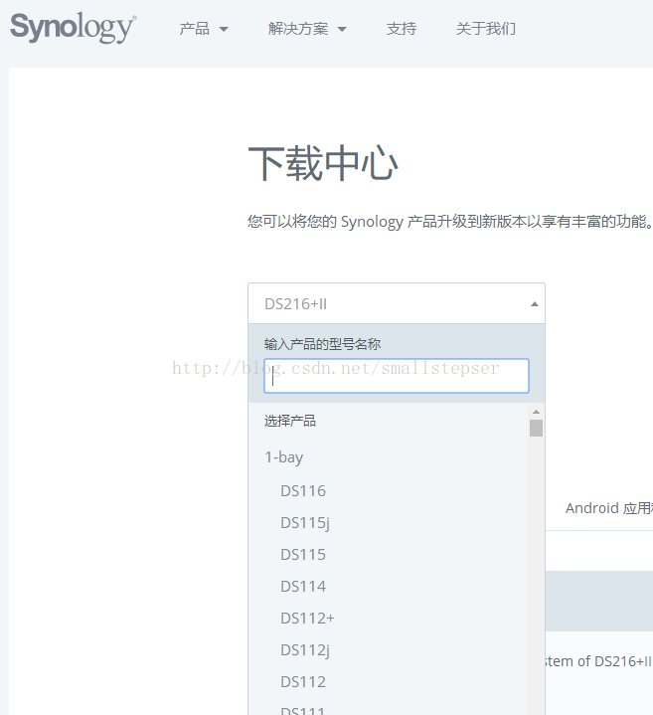Open the 解决方案 menu
The height and width of the screenshot is (715, 653).
pos(307,29)
